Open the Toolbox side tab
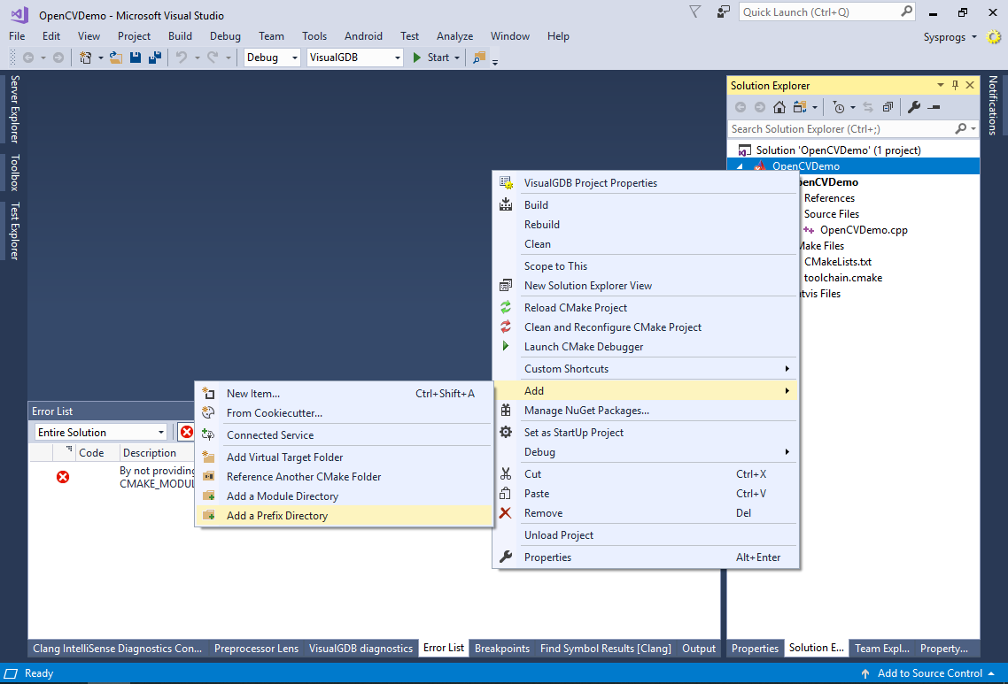The width and height of the screenshot is (1008, 684). pos(14,173)
